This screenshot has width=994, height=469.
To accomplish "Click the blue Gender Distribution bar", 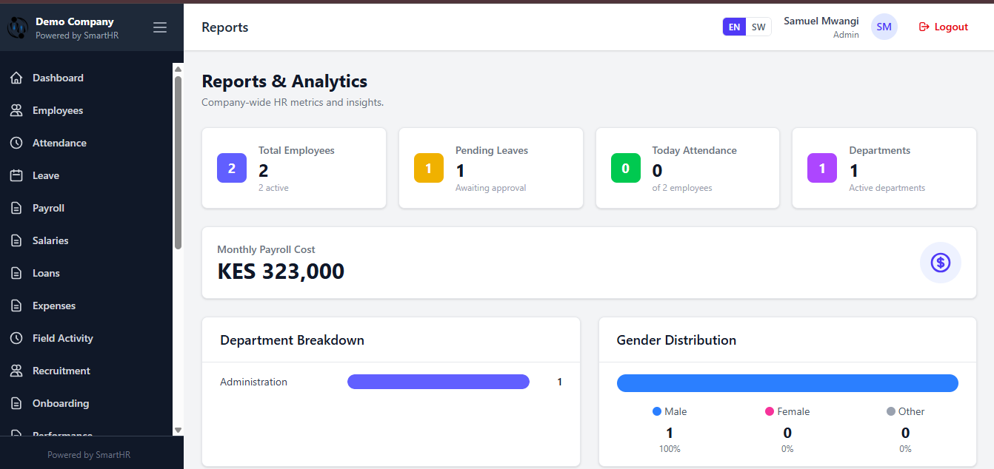I will pyautogui.click(x=787, y=382).
